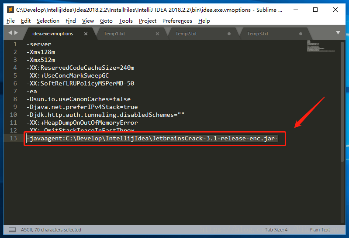Open the Project menu
349x238 pixels.
click(148, 21)
